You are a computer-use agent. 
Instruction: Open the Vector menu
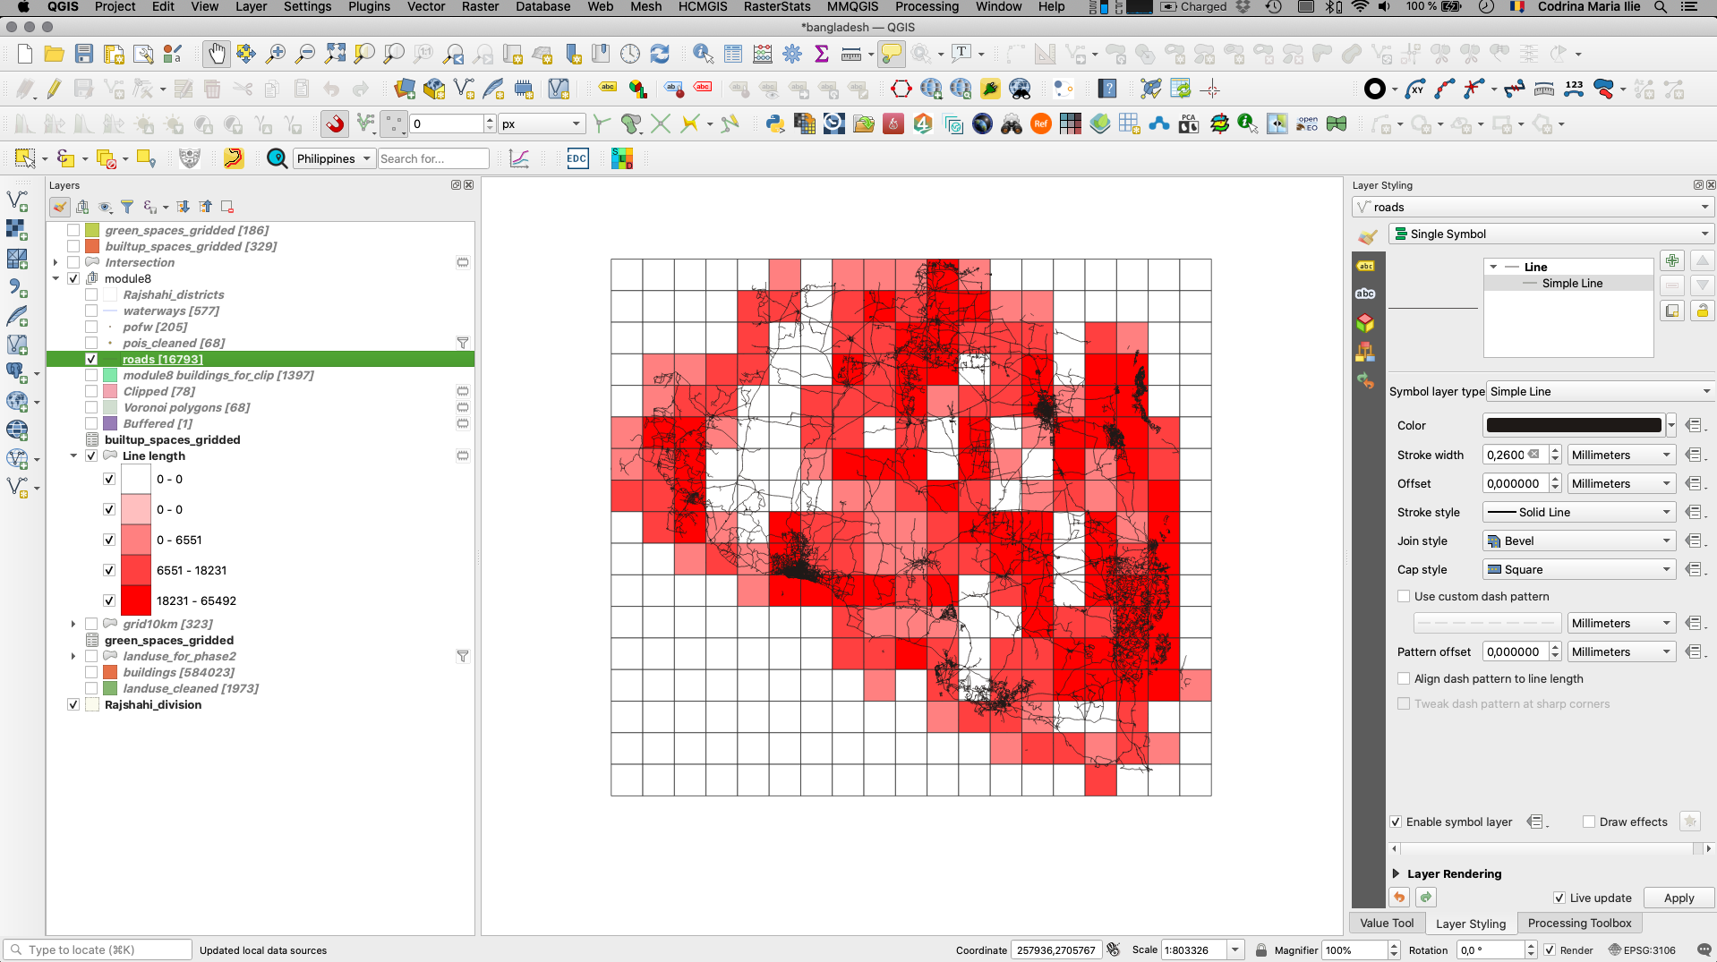point(426,6)
